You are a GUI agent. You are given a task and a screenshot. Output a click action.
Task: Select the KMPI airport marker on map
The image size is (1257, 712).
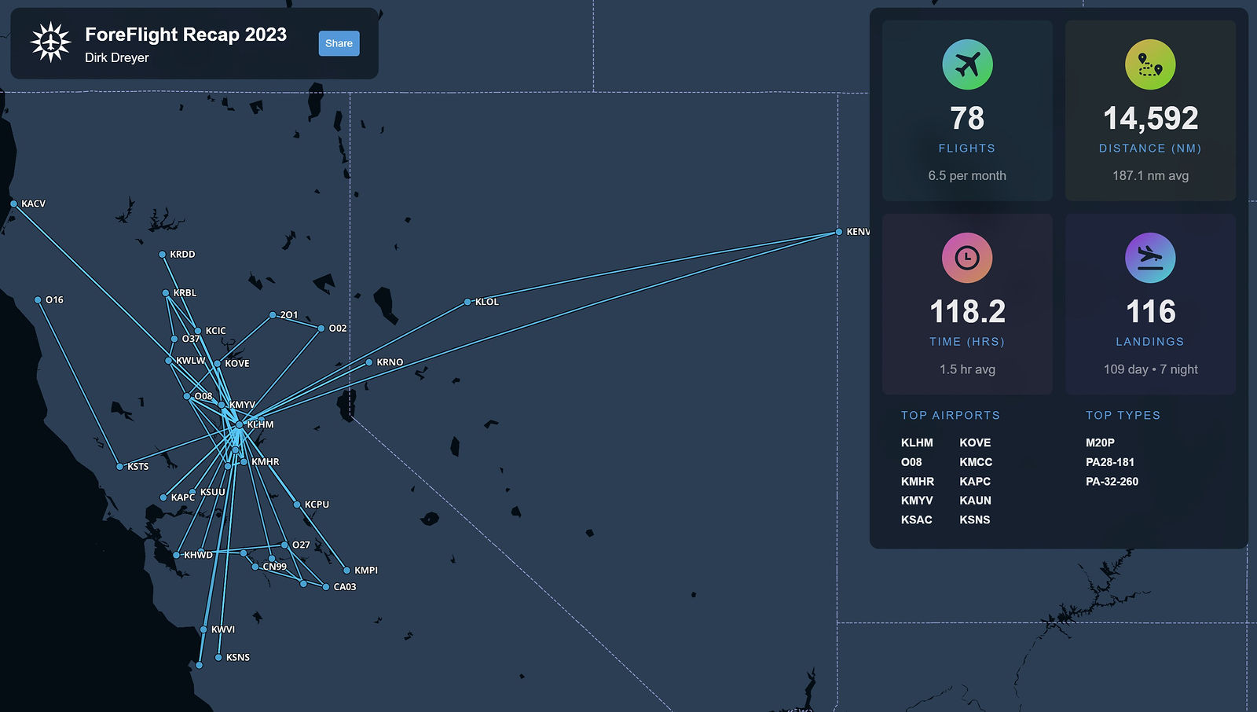[346, 571]
